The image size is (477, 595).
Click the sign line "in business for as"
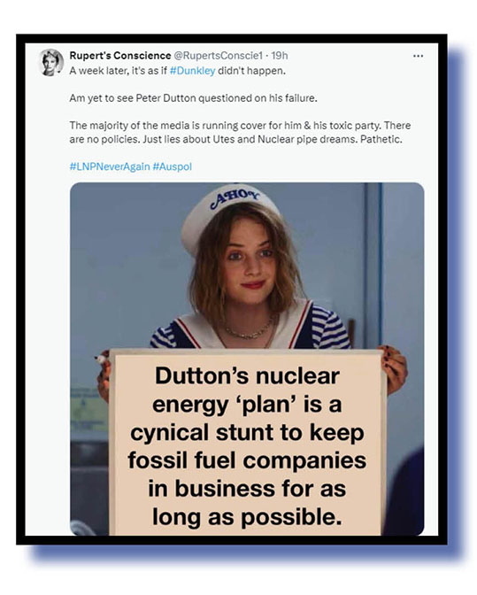(x=247, y=489)
